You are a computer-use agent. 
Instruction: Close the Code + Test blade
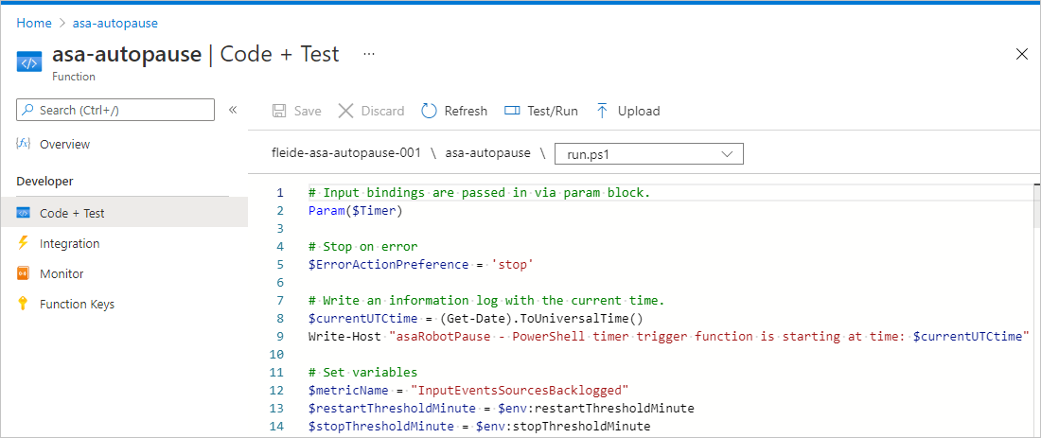pos(1021,54)
